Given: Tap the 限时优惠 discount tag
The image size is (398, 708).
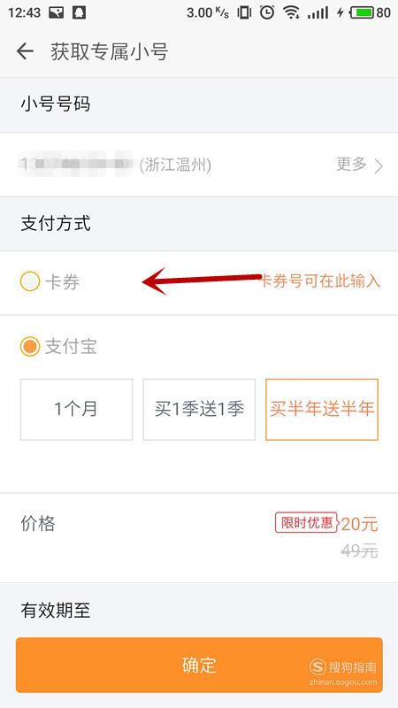Looking at the screenshot, I should [306, 522].
